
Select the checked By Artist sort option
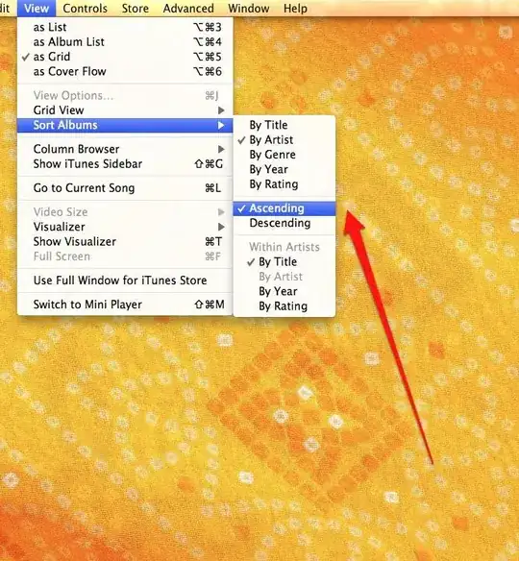(284, 140)
